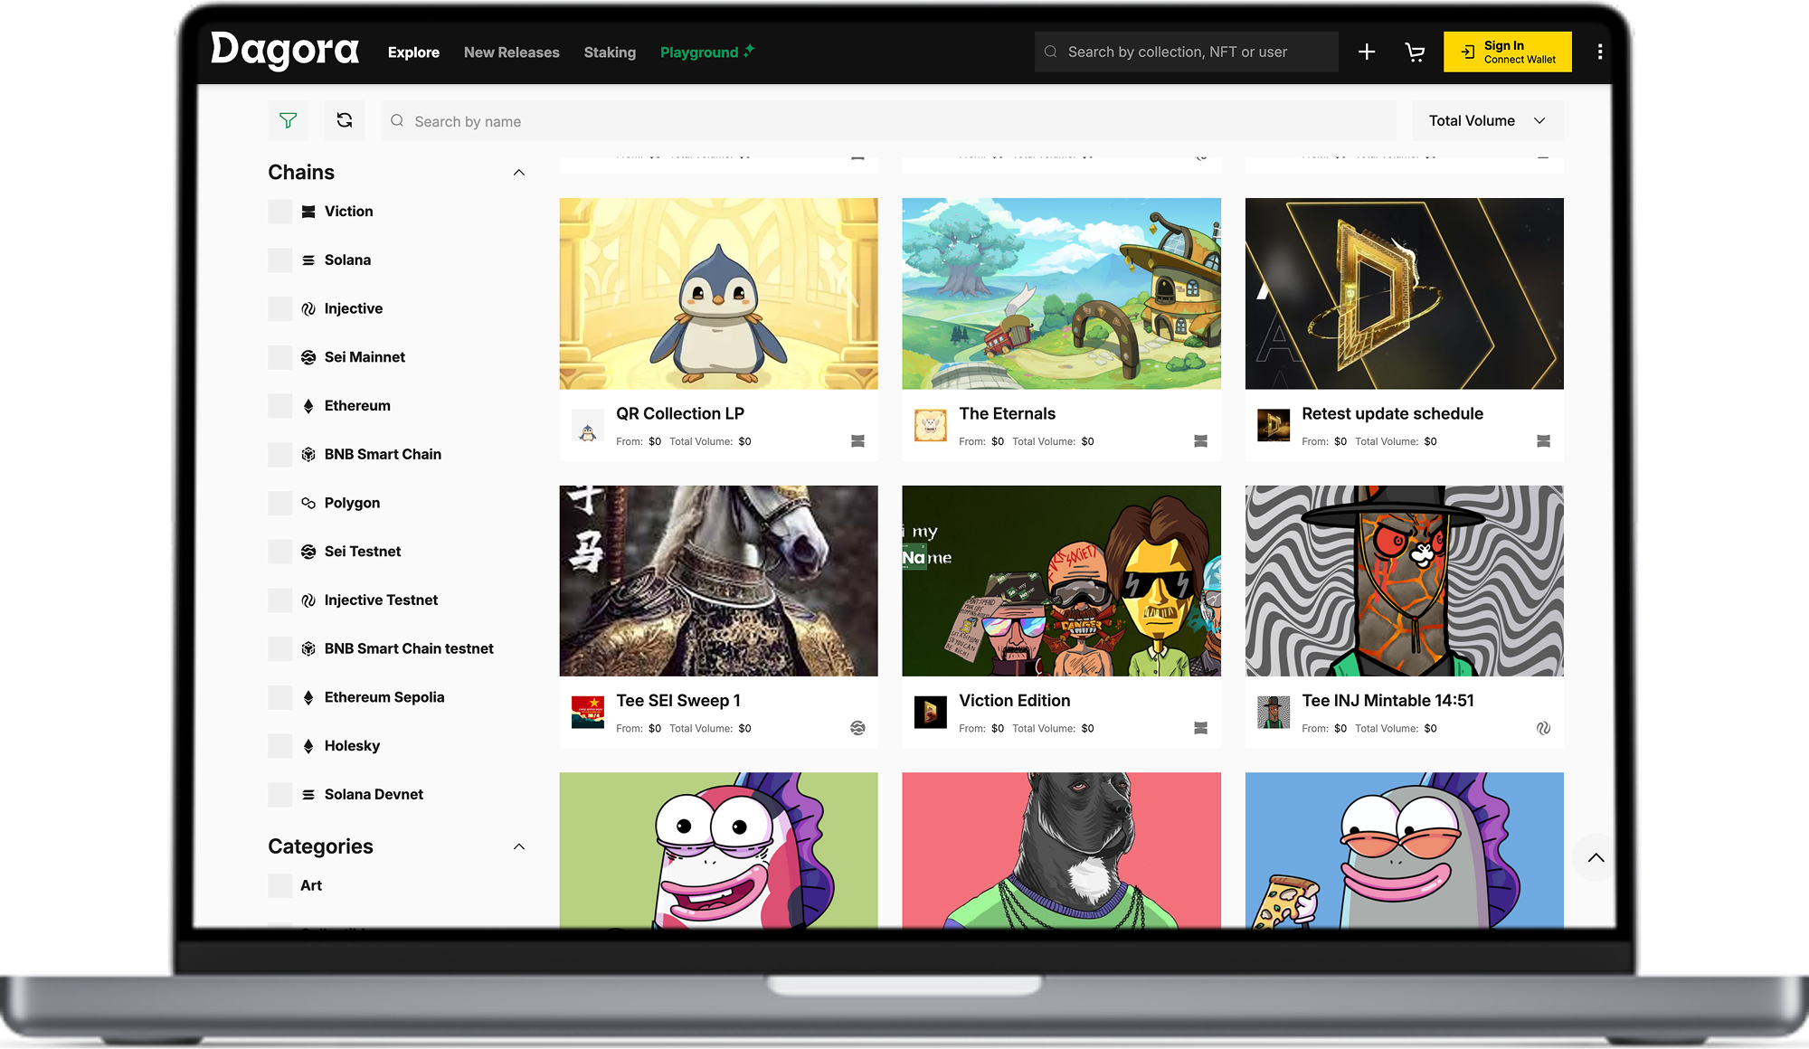Open the shopping cart icon
Viewport: 1809px width, 1049px height.
coord(1415,52)
